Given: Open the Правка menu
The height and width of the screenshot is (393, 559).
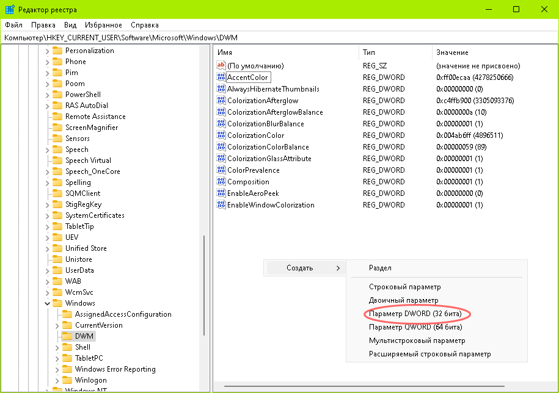Looking at the screenshot, I should pyautogui.click(x=43, y=25).
